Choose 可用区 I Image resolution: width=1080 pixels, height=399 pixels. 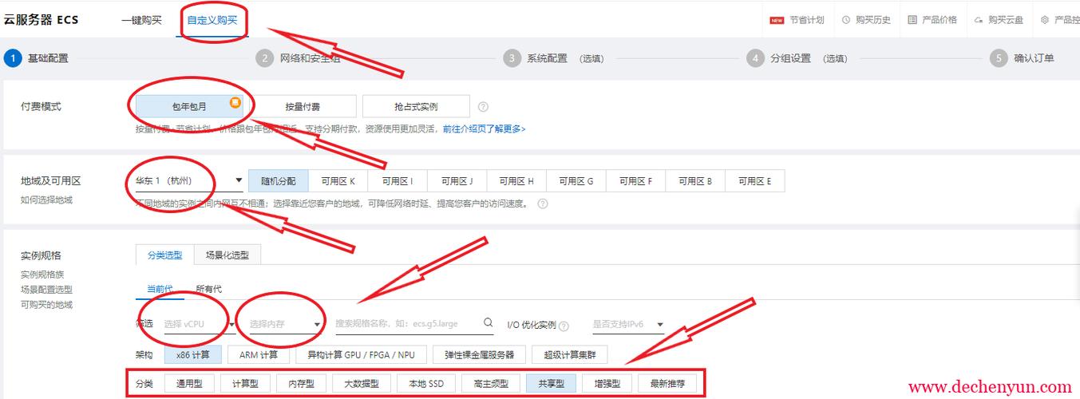tap(398, 181)
